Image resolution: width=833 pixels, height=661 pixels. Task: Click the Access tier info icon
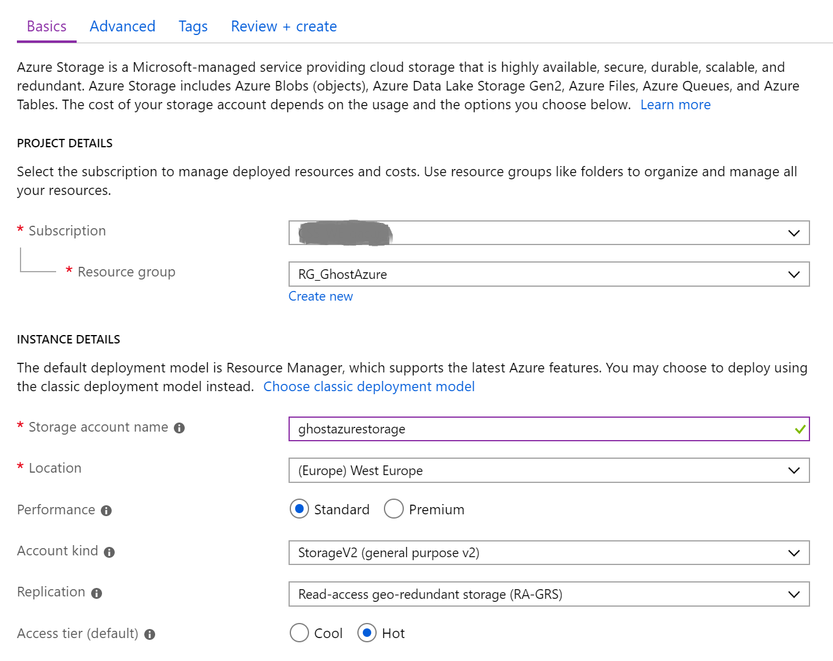coord(150,634)
